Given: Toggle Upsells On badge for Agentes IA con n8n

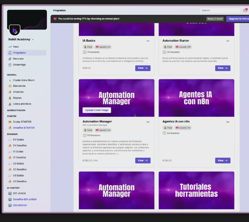Looking at the screenshot, I should [183, 128].
